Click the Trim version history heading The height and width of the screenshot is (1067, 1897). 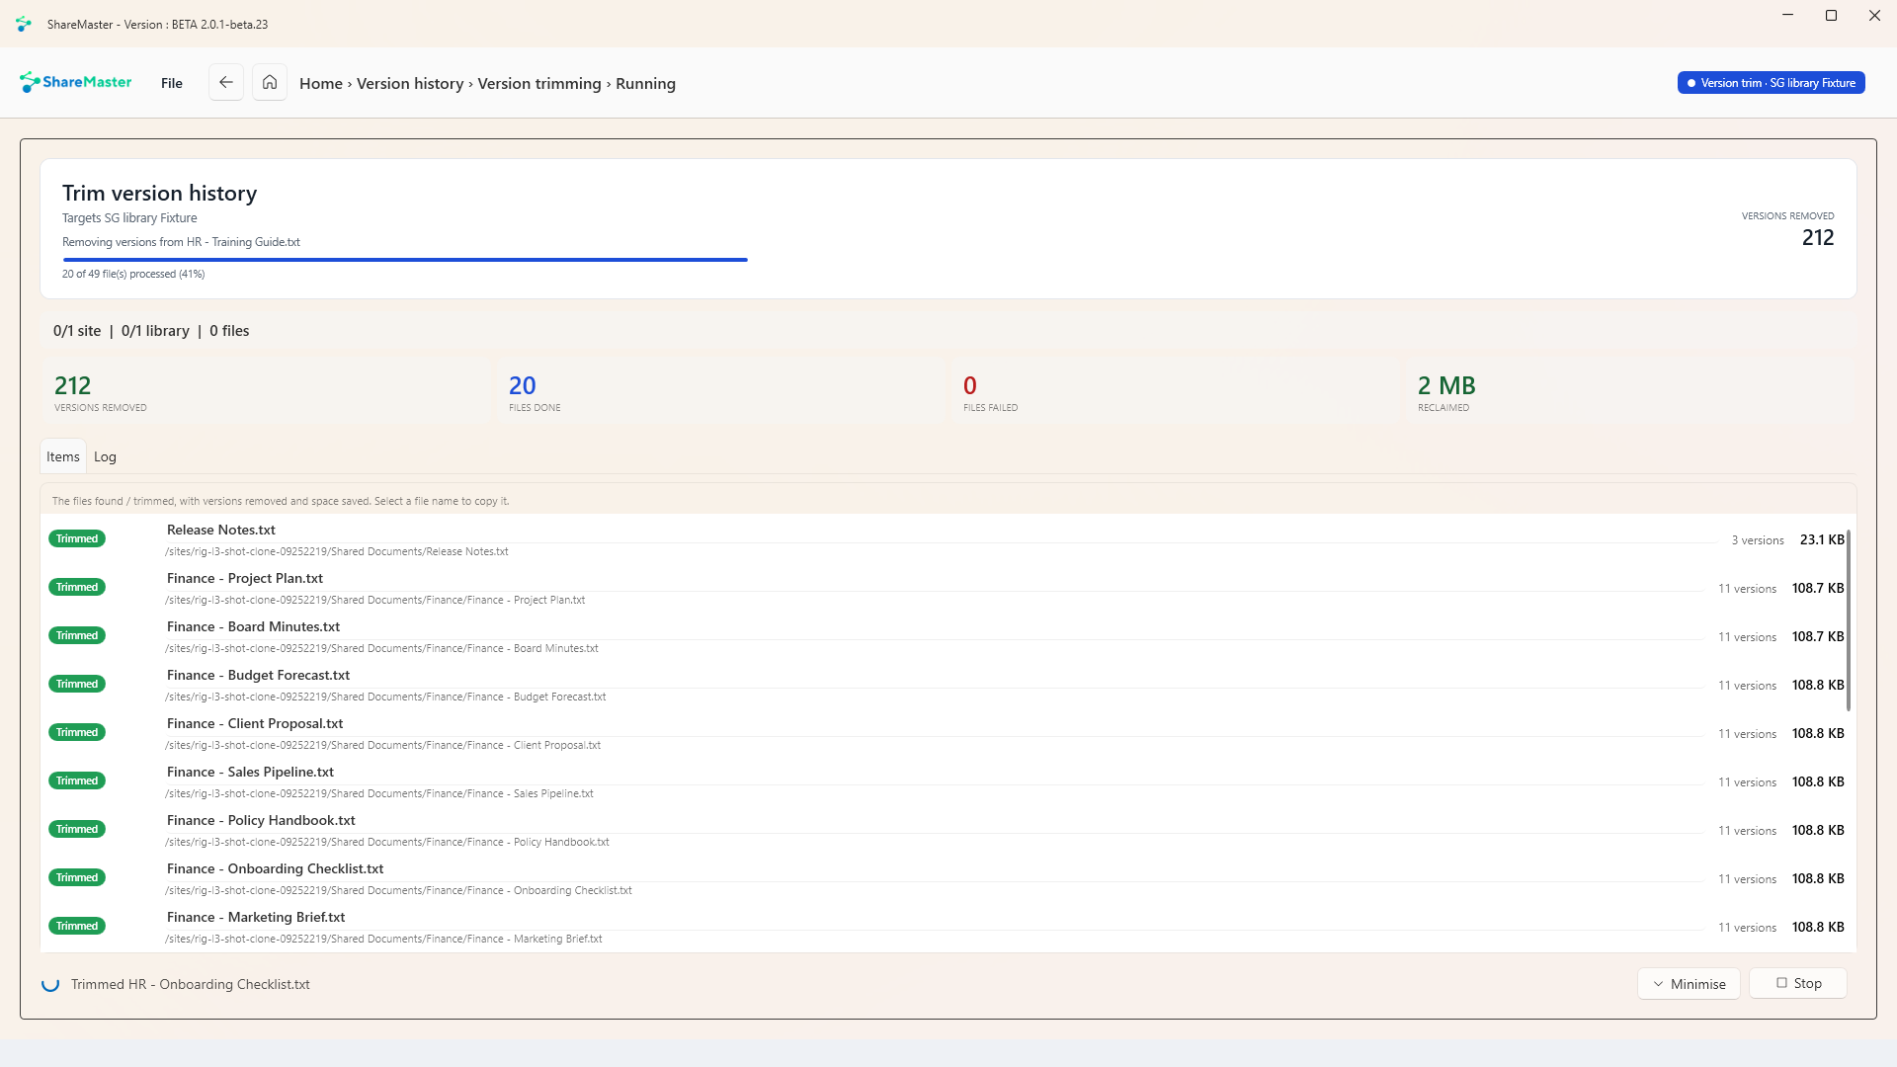[159, 193]
